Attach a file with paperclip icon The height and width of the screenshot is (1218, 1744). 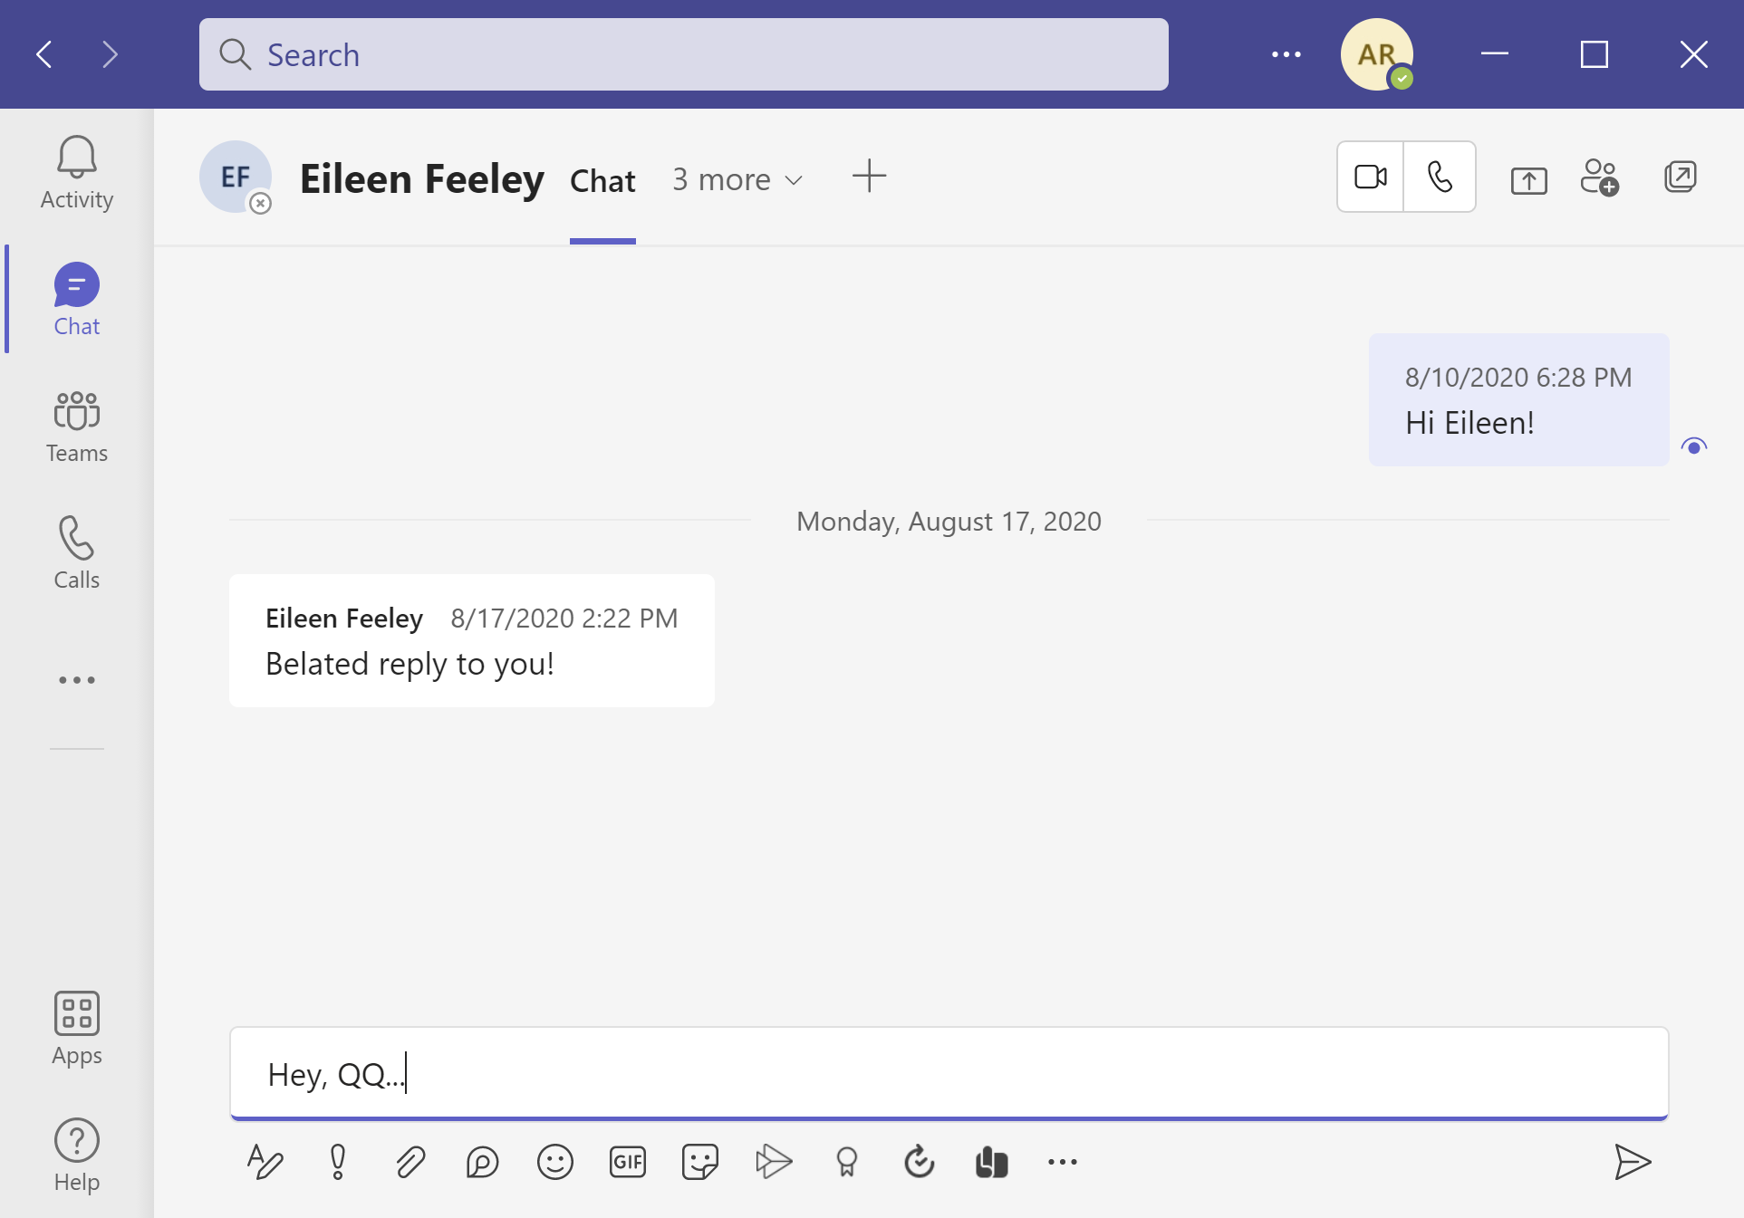click(x=410, y=1162)
